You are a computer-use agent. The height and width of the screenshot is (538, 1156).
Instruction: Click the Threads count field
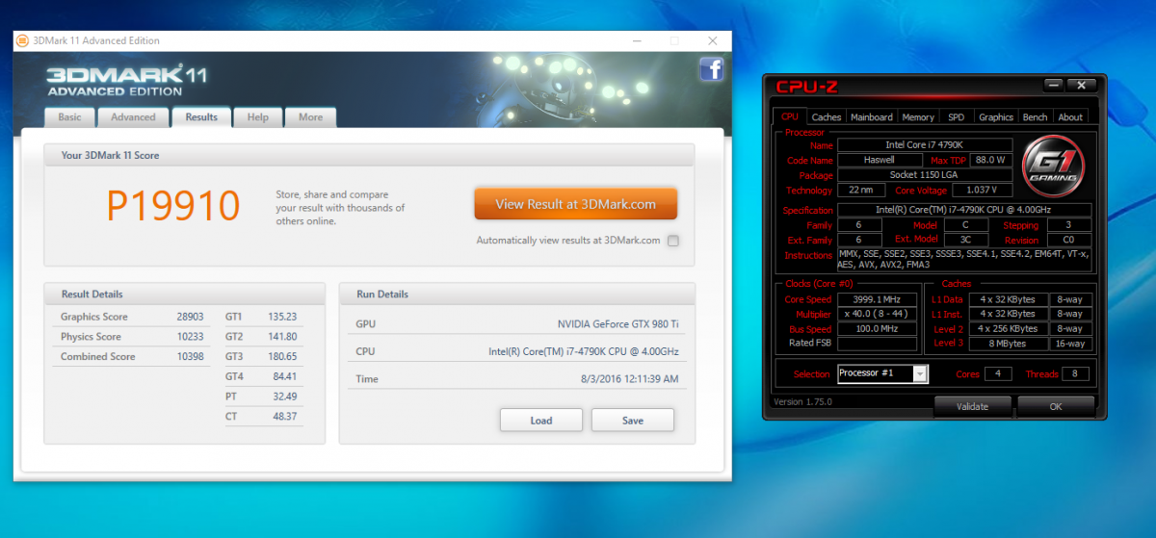tap(1075, 373)
